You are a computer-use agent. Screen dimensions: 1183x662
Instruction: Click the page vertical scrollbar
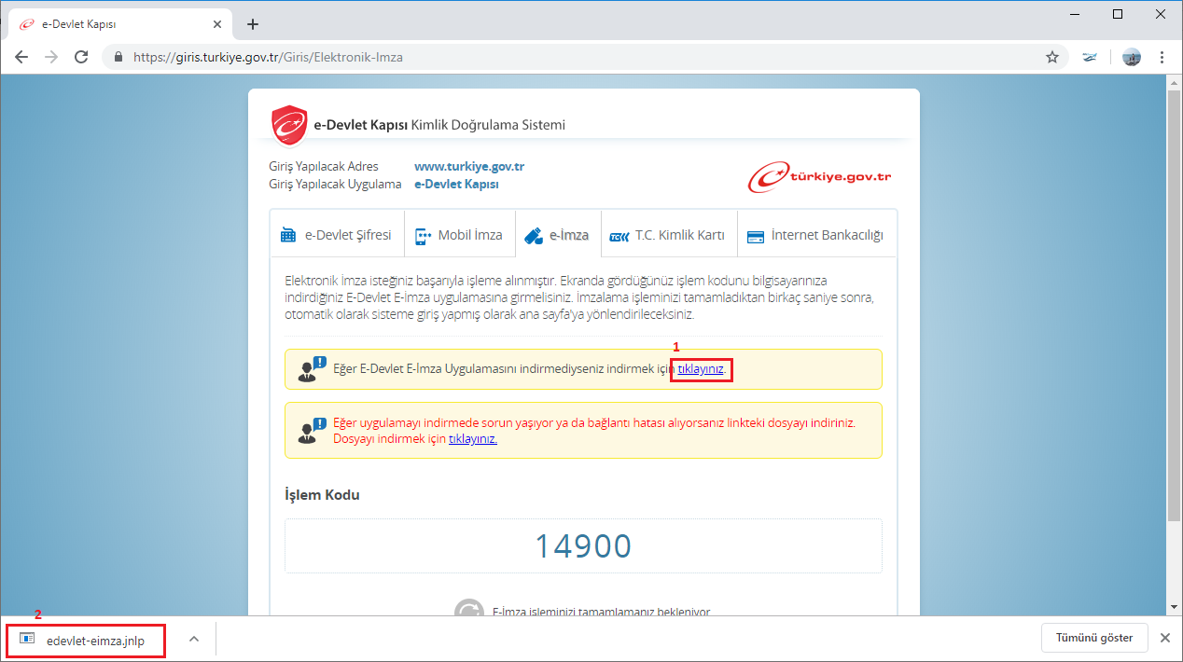tap(1175, 306)
